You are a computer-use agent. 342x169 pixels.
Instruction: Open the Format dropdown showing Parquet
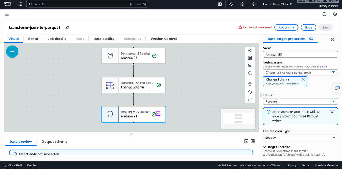point(300,101)
